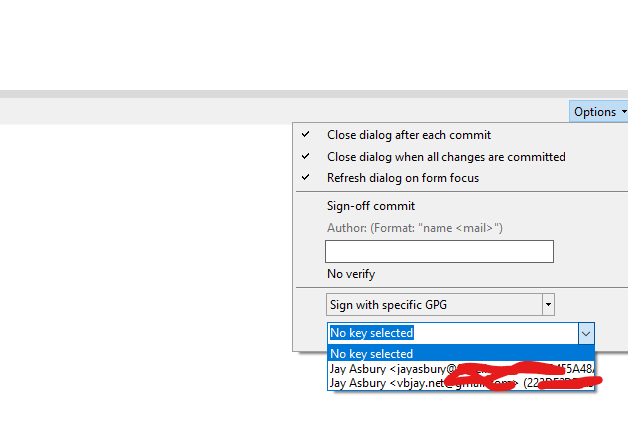Enable Sign-off commit option
The image size is (628, 429).
(x=371, y=206)
